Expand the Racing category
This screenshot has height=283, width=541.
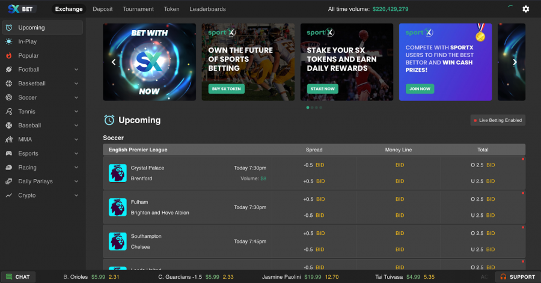76,168
